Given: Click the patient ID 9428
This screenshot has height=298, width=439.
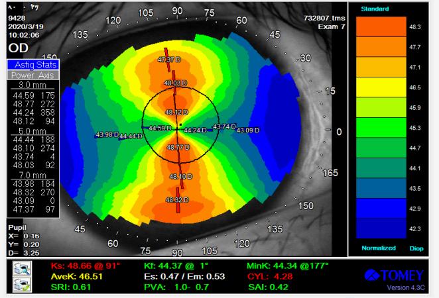Looking at the screenshot, I should [x=17, y=18].
